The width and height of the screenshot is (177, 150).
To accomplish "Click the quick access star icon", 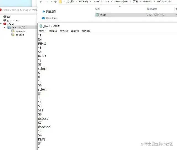I will 44,12.
